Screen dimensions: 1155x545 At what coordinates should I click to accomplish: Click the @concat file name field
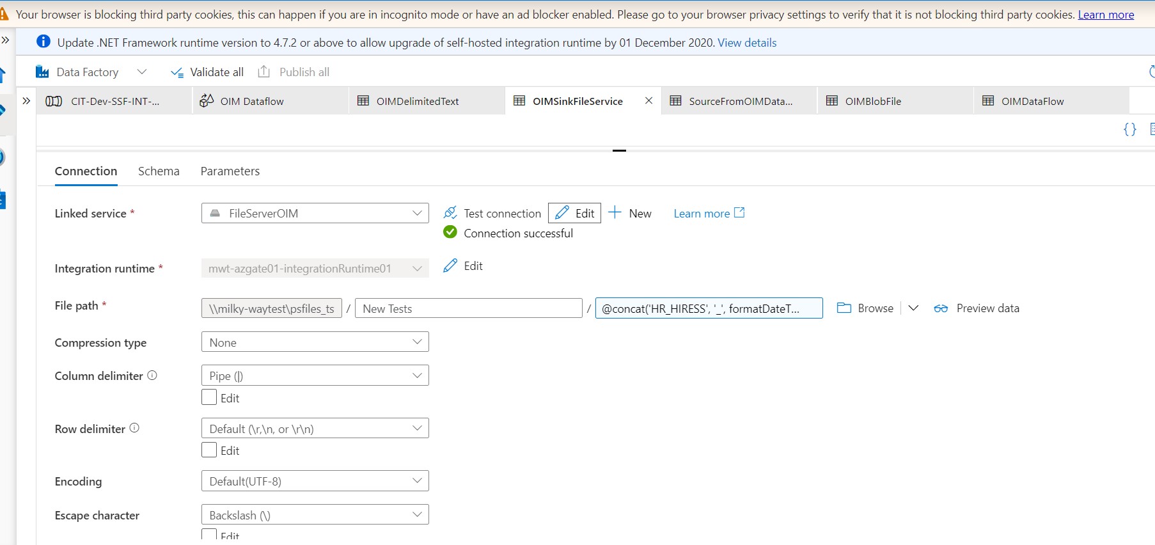[x=709, y=308]
